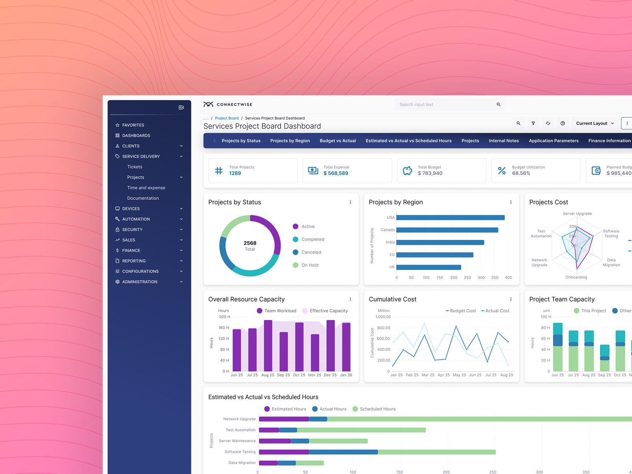Open Project Board breadcrumb link
The width and height of the screenshot is (632, 474).
click(227, 118)
